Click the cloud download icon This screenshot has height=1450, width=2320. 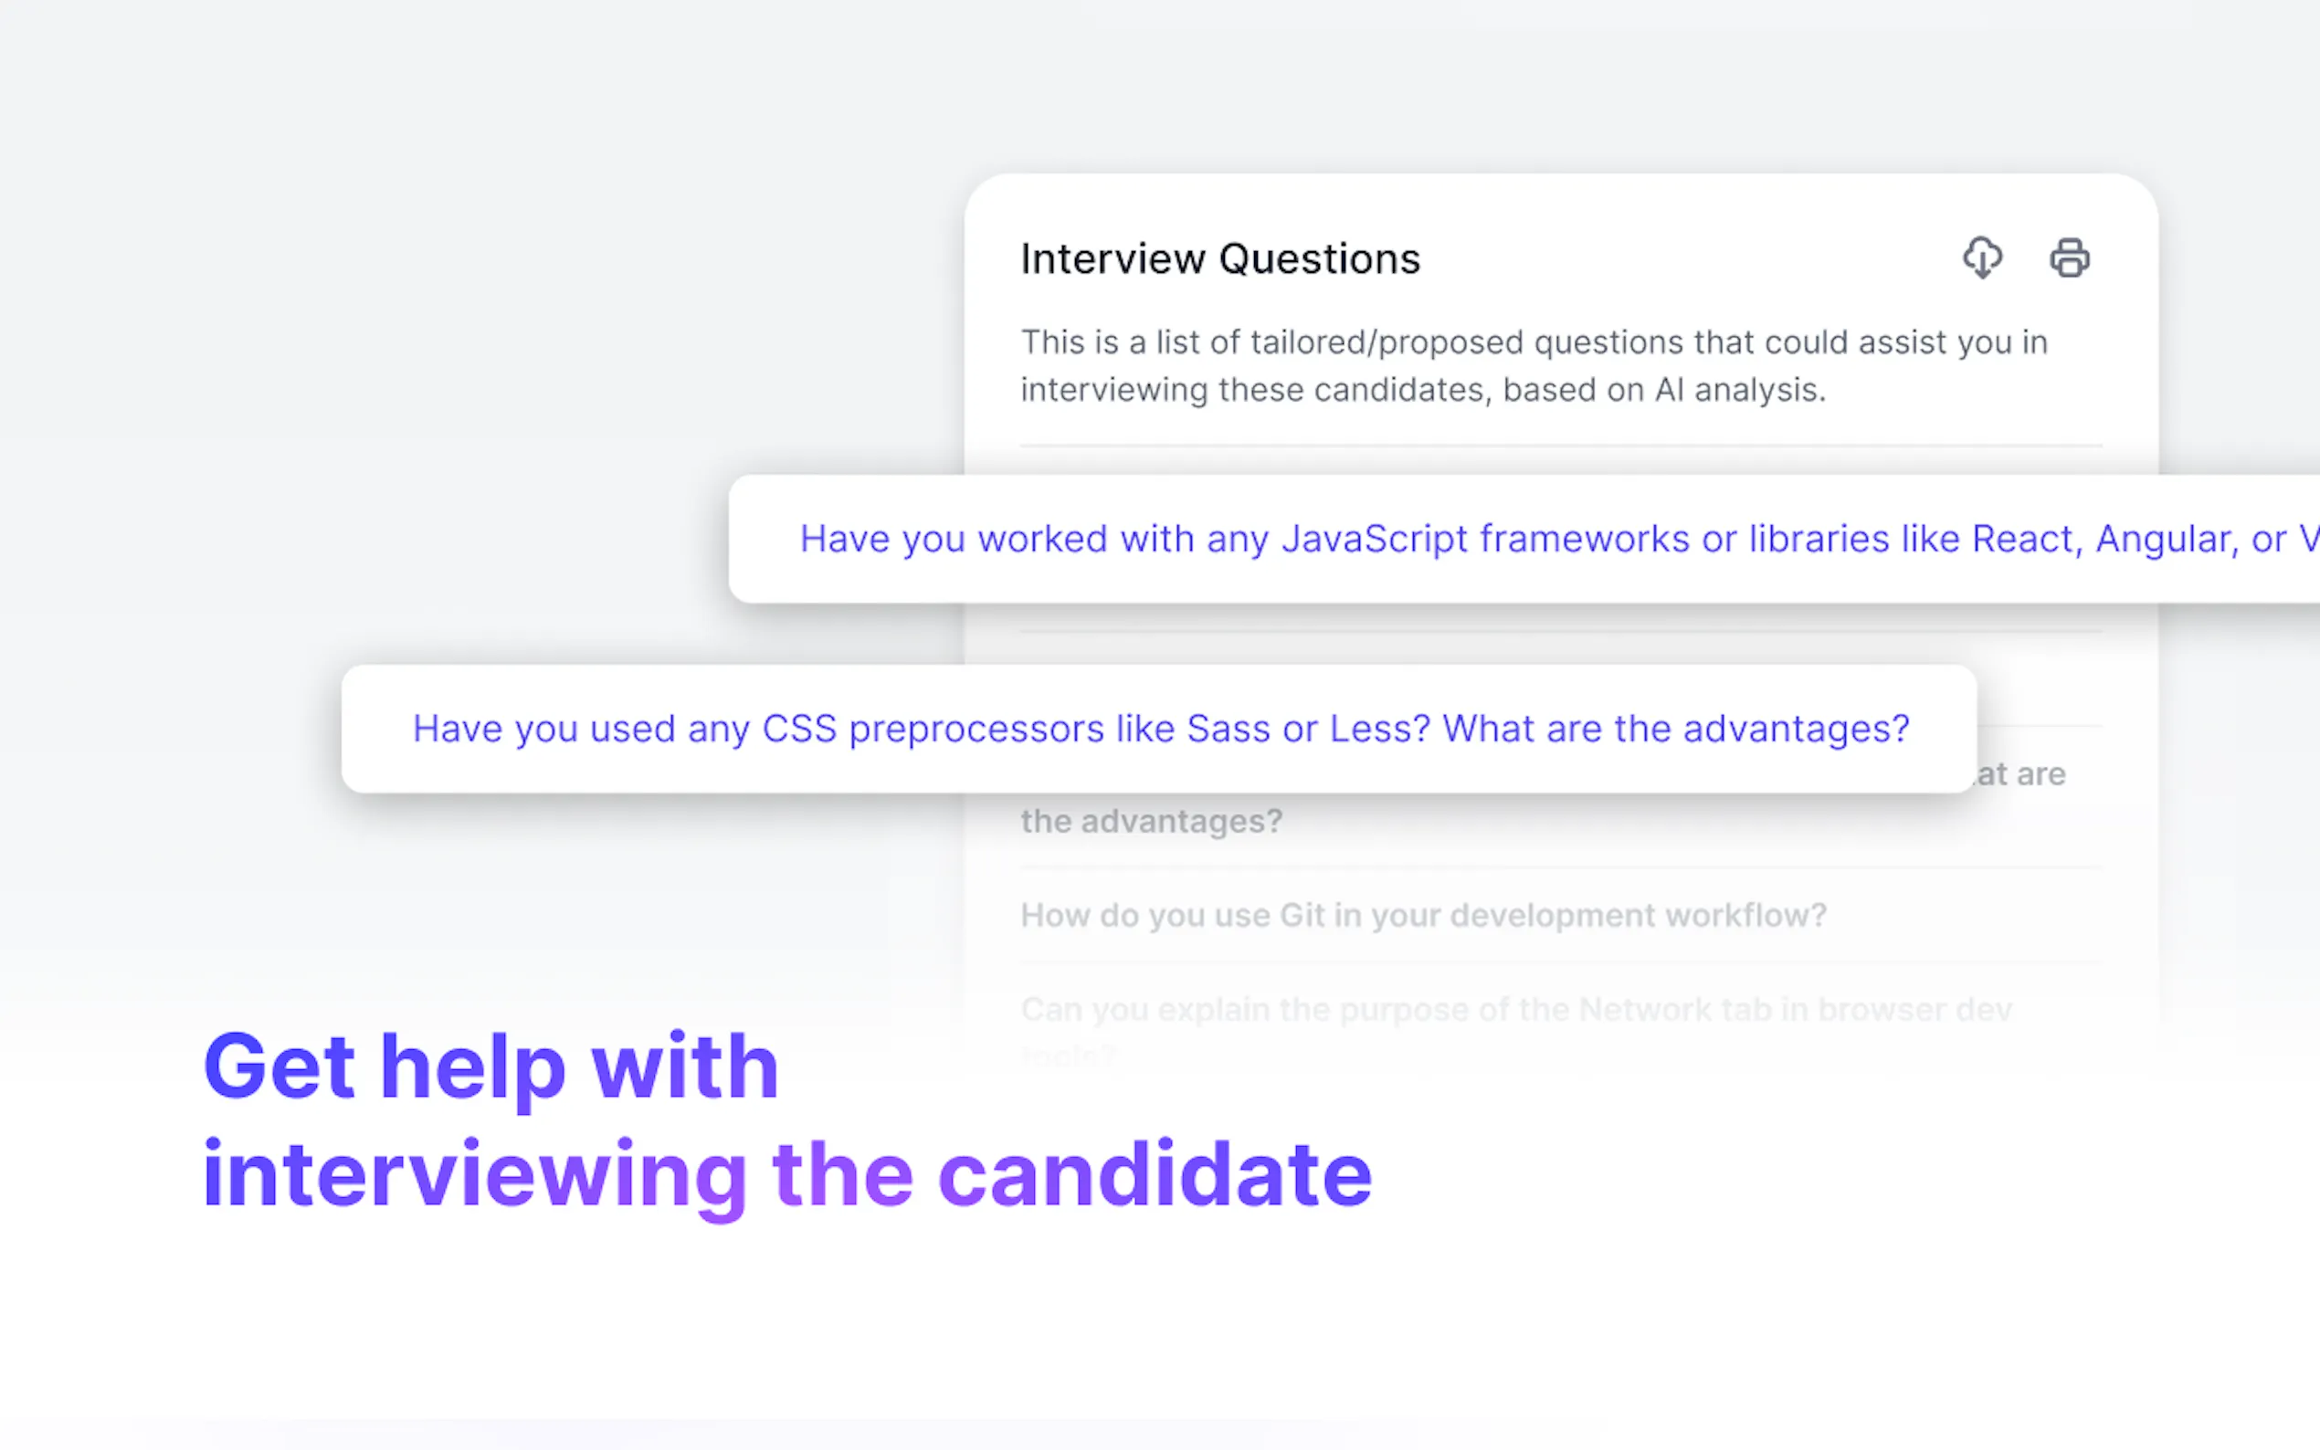(x=1981, y=258)
